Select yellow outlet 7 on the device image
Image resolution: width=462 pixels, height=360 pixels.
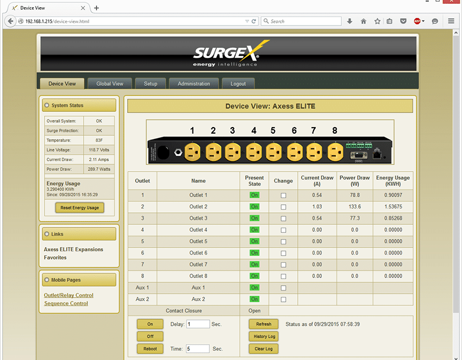[x=314, y=152]
